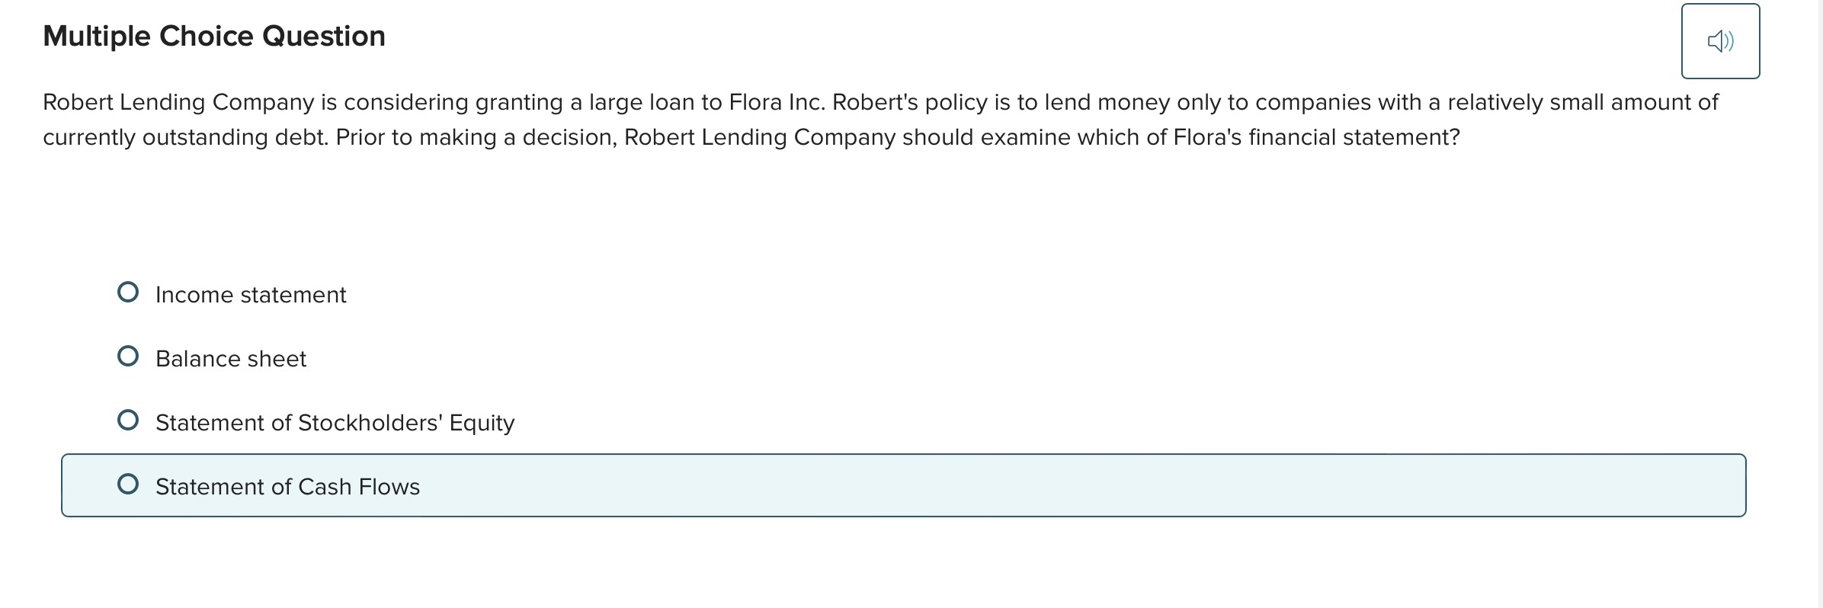
Task: Select the Income statement radio button
Action: (x=129, y=291)
